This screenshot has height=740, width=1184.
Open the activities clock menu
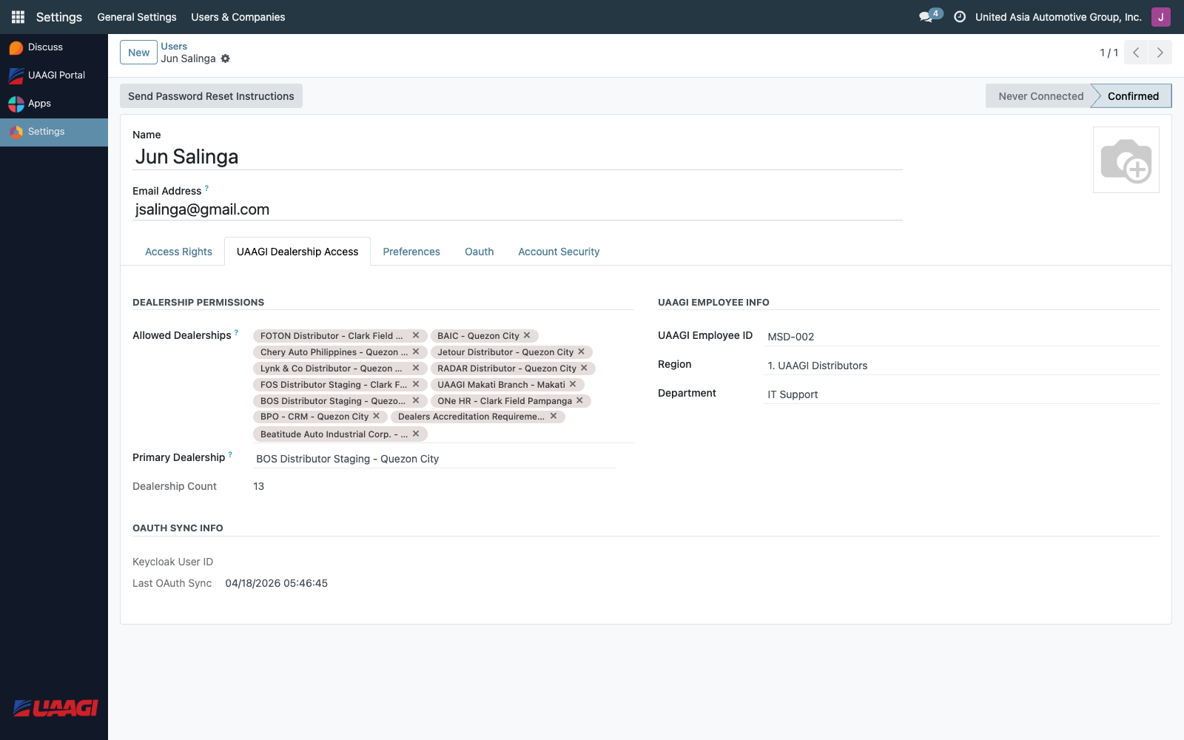(x=960, y=16)
